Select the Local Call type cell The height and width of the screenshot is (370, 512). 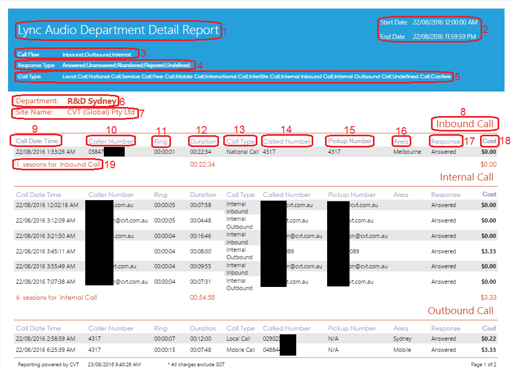coord(238,339)
